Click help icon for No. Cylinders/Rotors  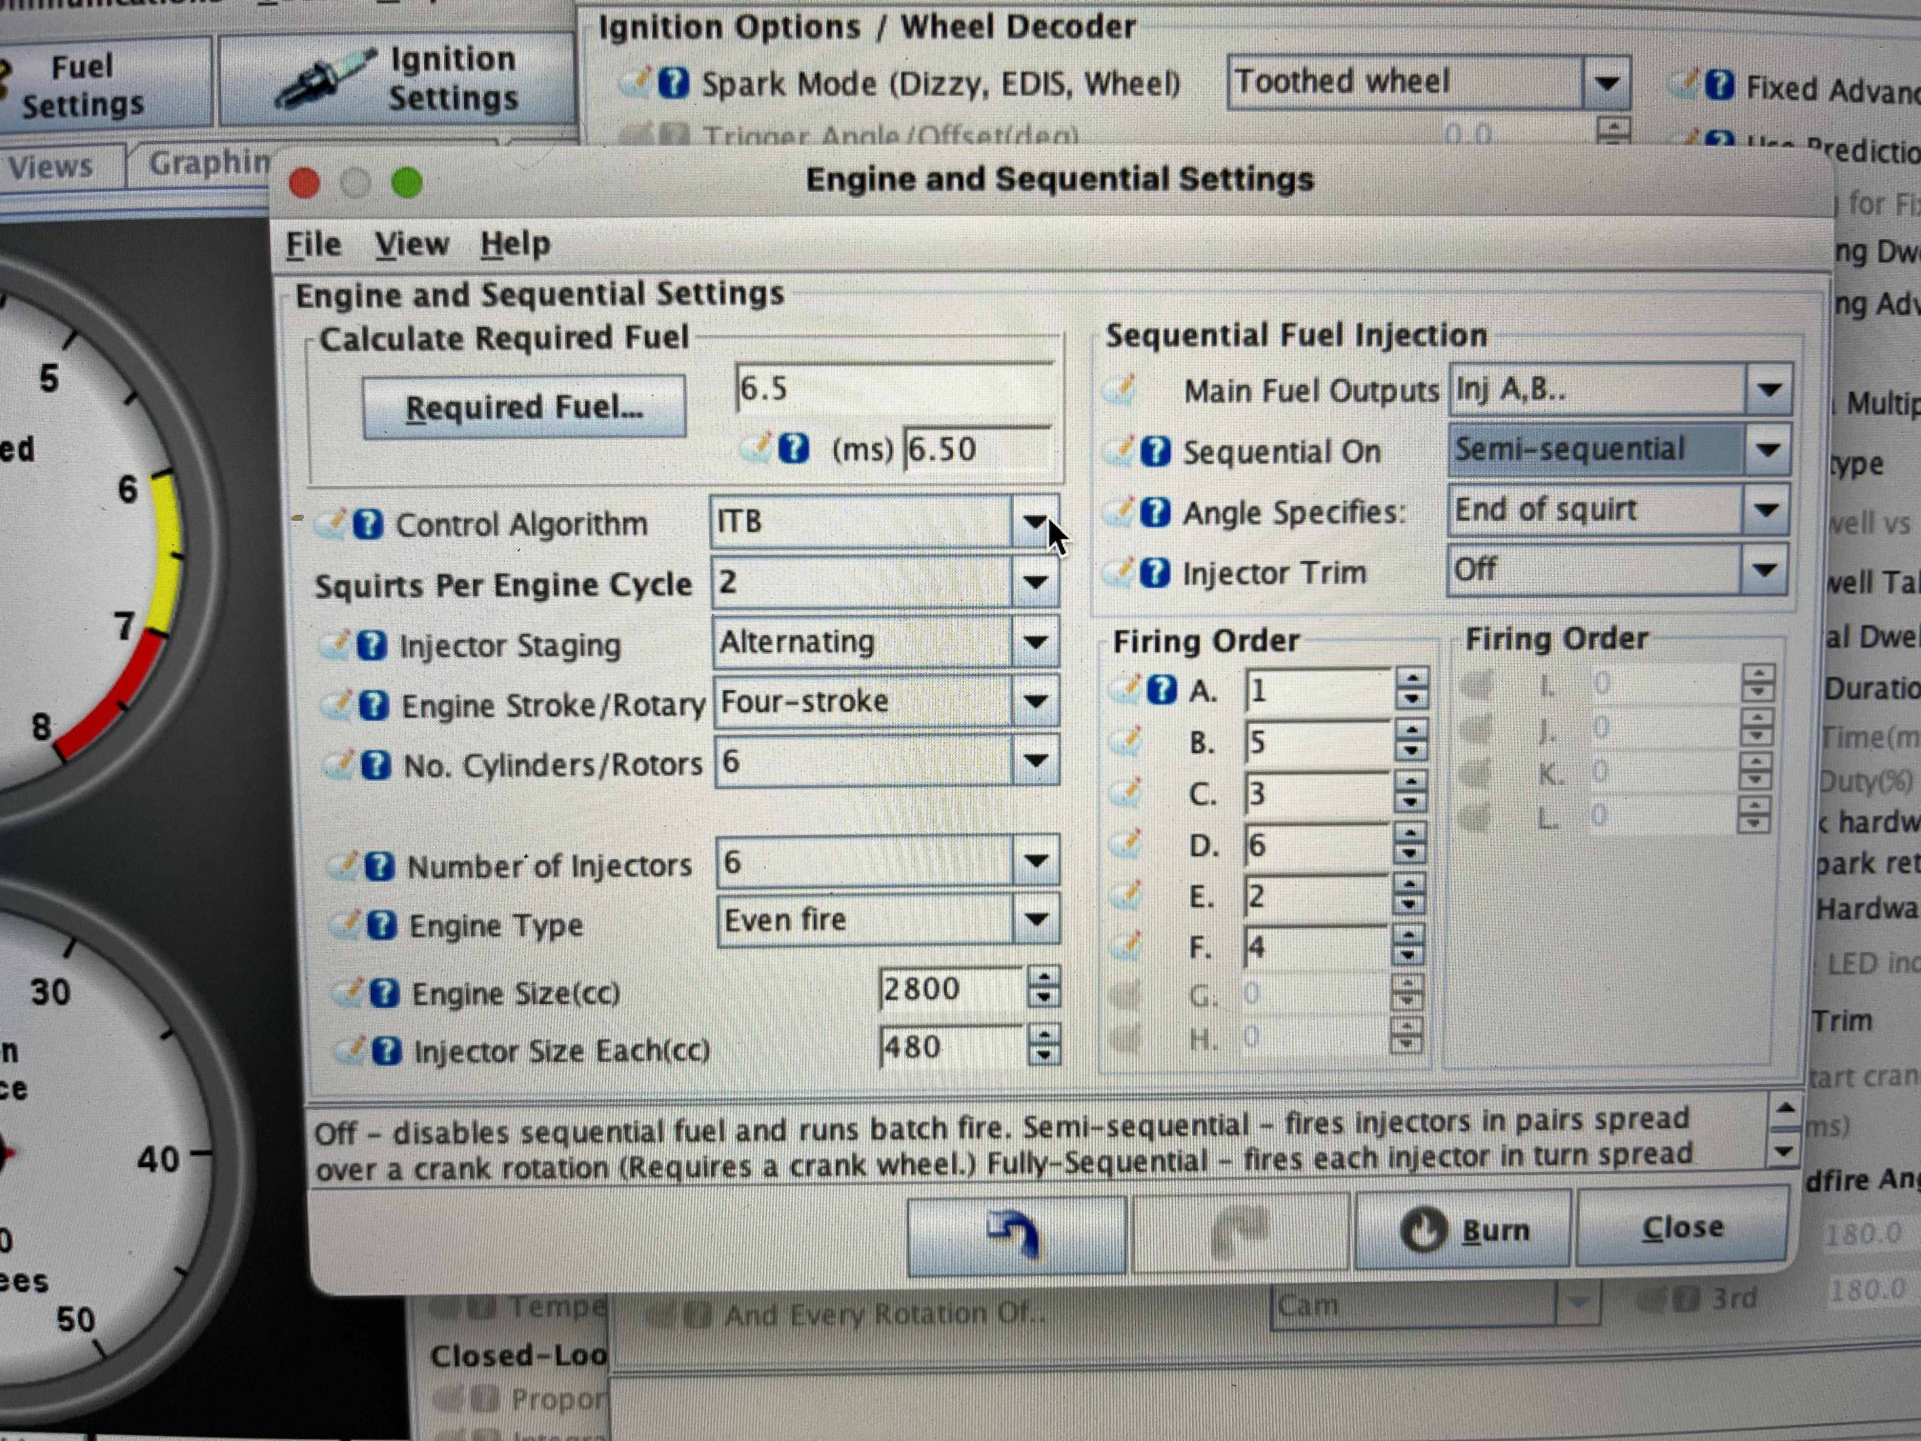coord(375,765)
